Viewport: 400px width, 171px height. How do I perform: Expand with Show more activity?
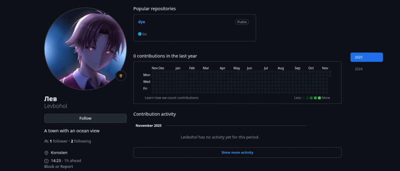(x=237, y=152)
